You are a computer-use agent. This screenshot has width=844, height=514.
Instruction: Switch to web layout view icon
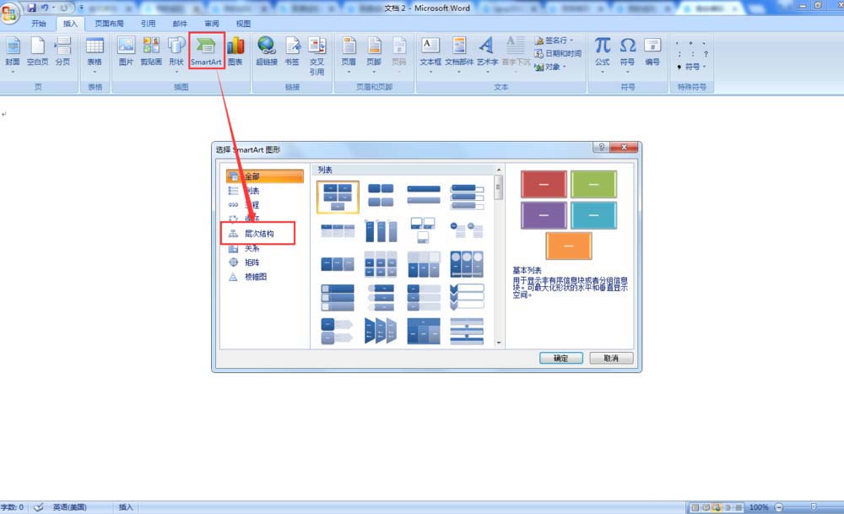pos(717,507)
